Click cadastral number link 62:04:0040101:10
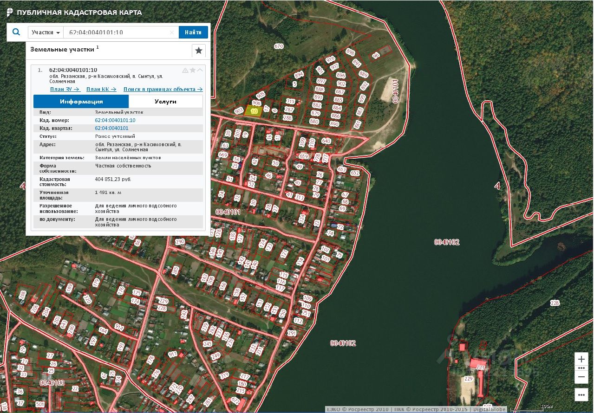 115,120
